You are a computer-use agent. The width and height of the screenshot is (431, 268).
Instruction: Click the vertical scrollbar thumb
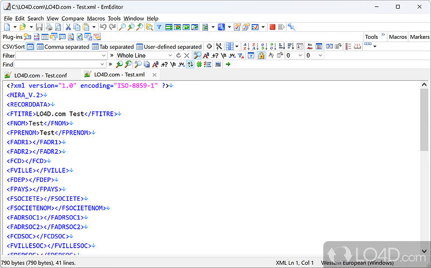click(x=424, y=119)
